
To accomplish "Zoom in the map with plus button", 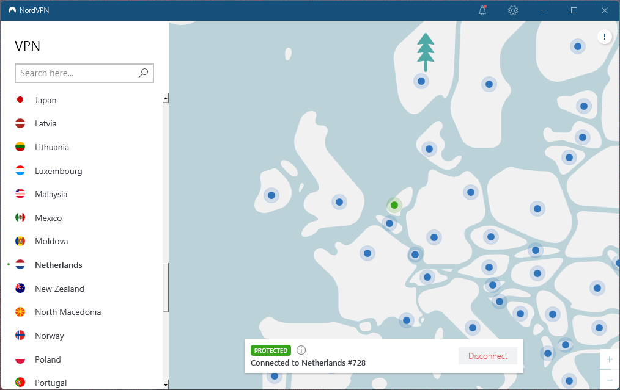I will [x=609, y=359].
